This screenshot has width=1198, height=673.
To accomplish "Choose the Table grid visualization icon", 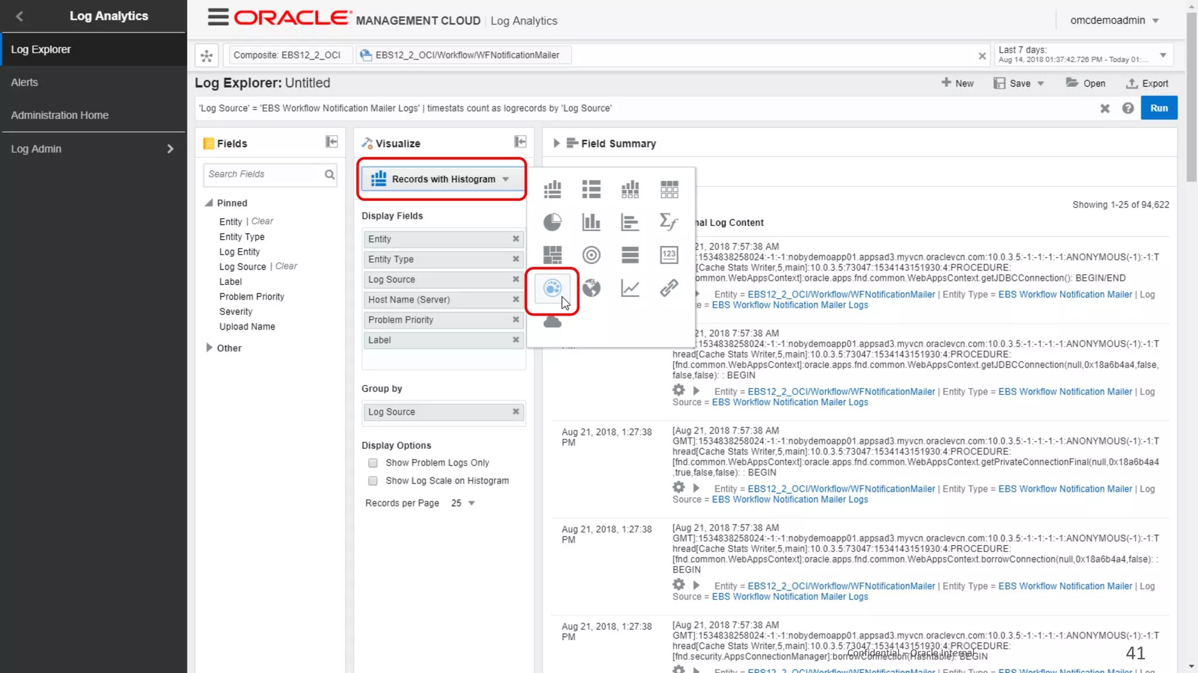I will click(x=669, y=189).
